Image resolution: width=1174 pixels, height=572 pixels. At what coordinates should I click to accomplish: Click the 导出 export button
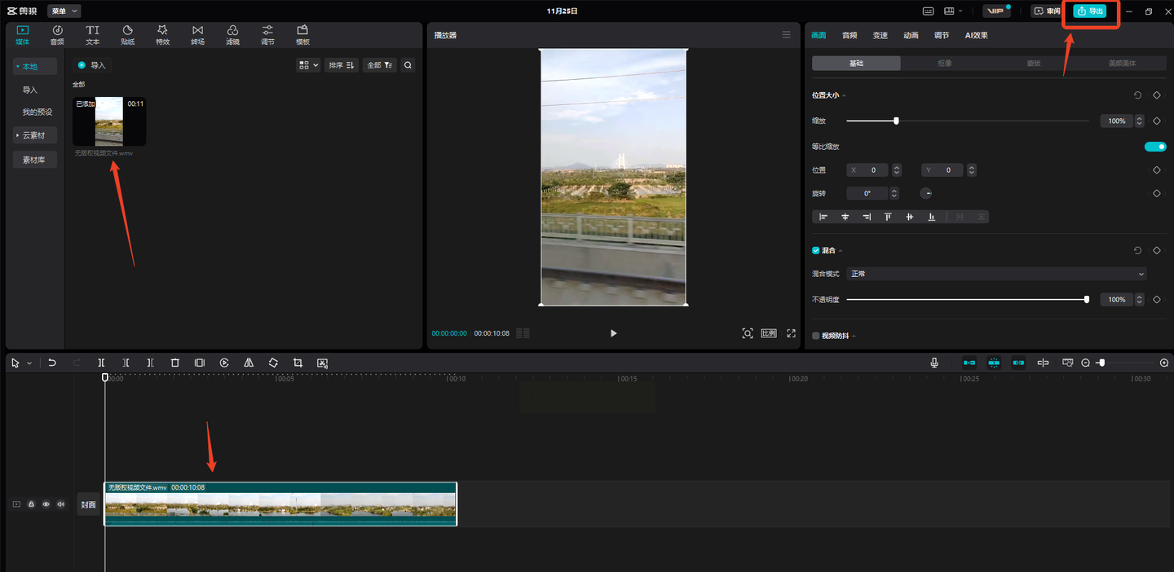(1090, 11)
